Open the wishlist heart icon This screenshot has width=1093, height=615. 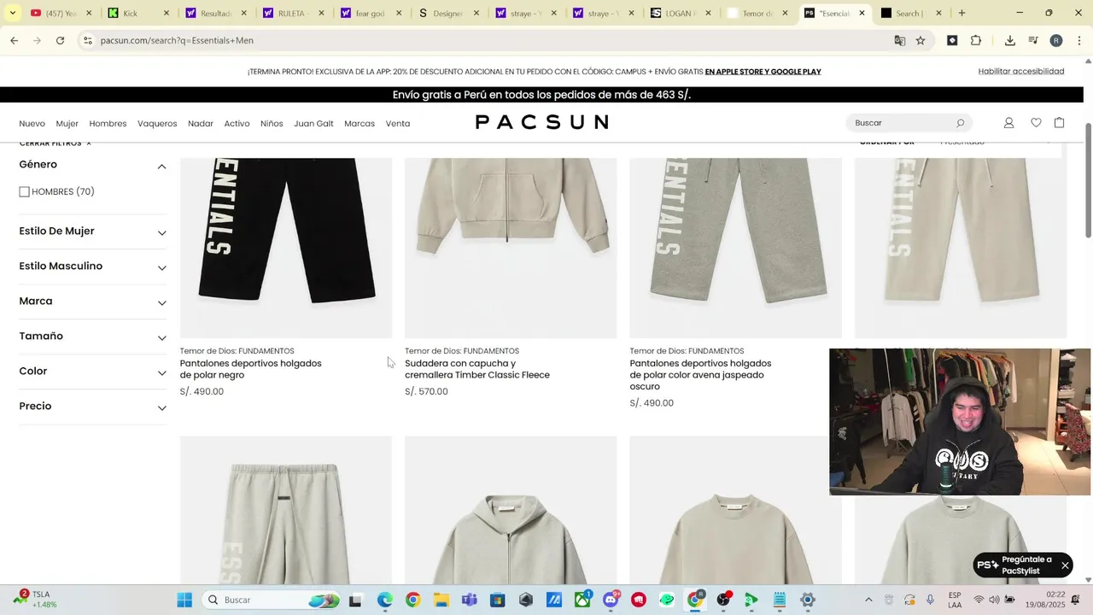[x=1036, y=123]
